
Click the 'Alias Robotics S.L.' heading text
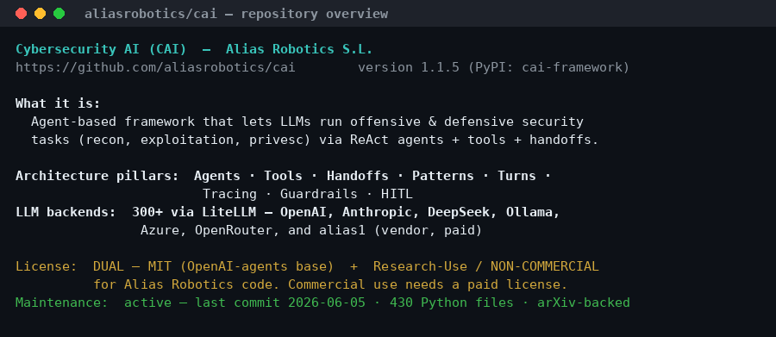pos(299,49)
